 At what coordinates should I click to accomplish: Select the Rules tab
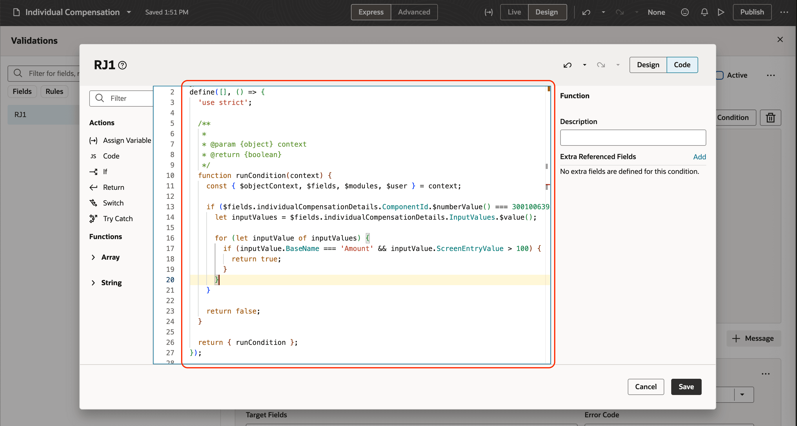54,92
